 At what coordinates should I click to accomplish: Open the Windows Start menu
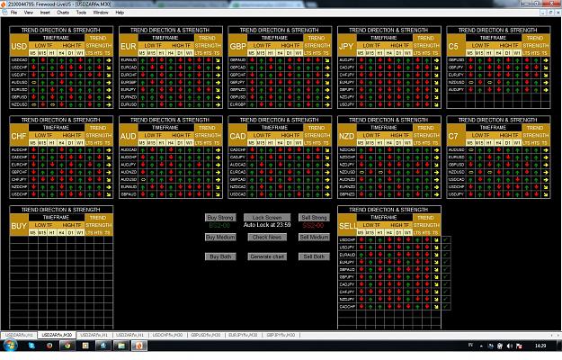tap(10, 346)
